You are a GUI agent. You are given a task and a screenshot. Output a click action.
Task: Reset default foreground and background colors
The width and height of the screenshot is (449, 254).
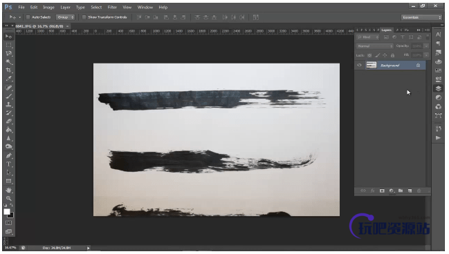[6, 205]
